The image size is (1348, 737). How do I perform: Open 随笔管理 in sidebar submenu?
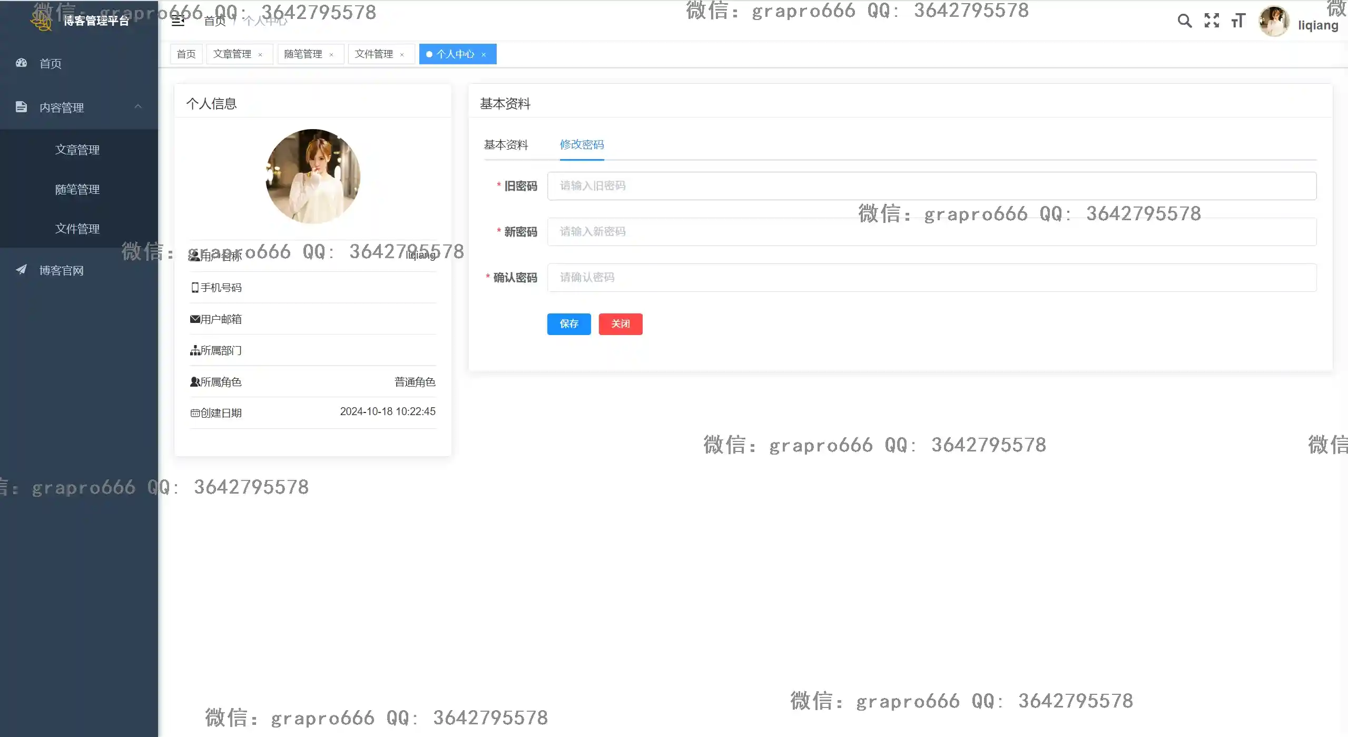[77, 190]
